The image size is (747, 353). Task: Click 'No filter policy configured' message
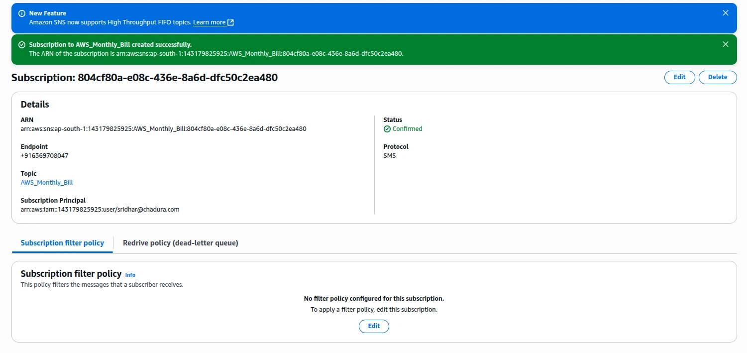pos(374,299)
